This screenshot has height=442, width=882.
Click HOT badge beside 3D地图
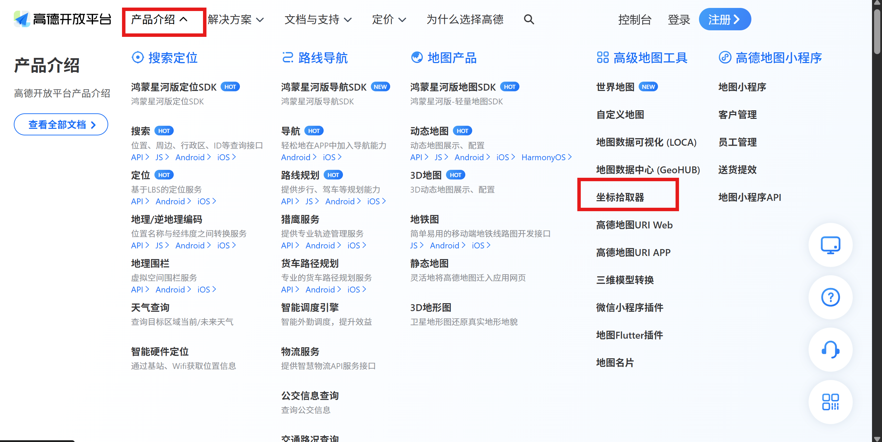(455, 175)
